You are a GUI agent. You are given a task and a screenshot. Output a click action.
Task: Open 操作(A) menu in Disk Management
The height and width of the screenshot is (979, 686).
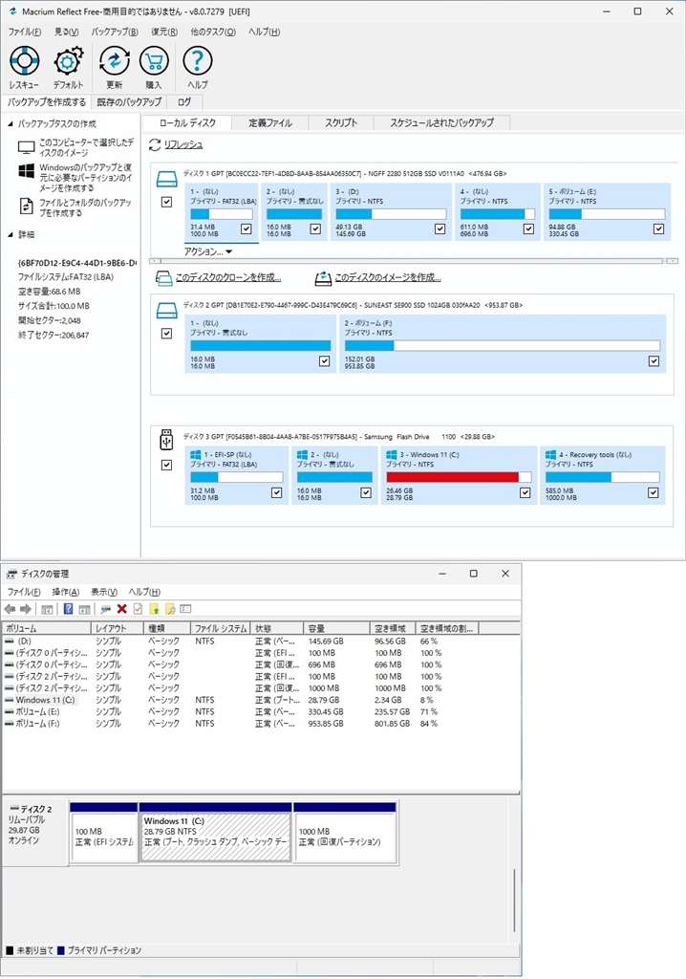[x=66, y=592]
